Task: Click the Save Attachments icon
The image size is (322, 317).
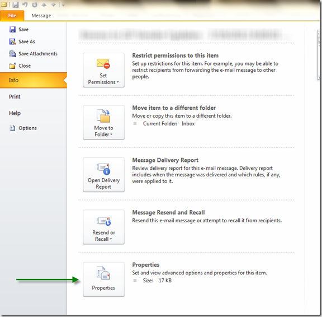Action: point(12,54)
